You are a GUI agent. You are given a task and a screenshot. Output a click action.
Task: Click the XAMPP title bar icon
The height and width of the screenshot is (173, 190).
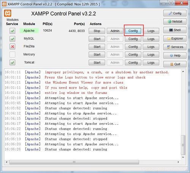coord(4,4)
